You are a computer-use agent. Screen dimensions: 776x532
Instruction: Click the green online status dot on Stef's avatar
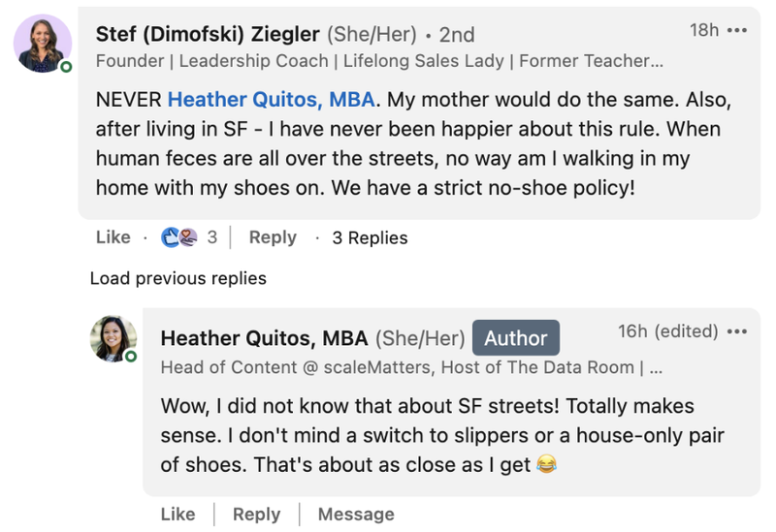click(x=65, y=67)
